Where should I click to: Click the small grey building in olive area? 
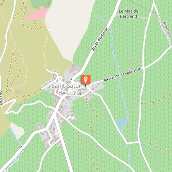18,91
